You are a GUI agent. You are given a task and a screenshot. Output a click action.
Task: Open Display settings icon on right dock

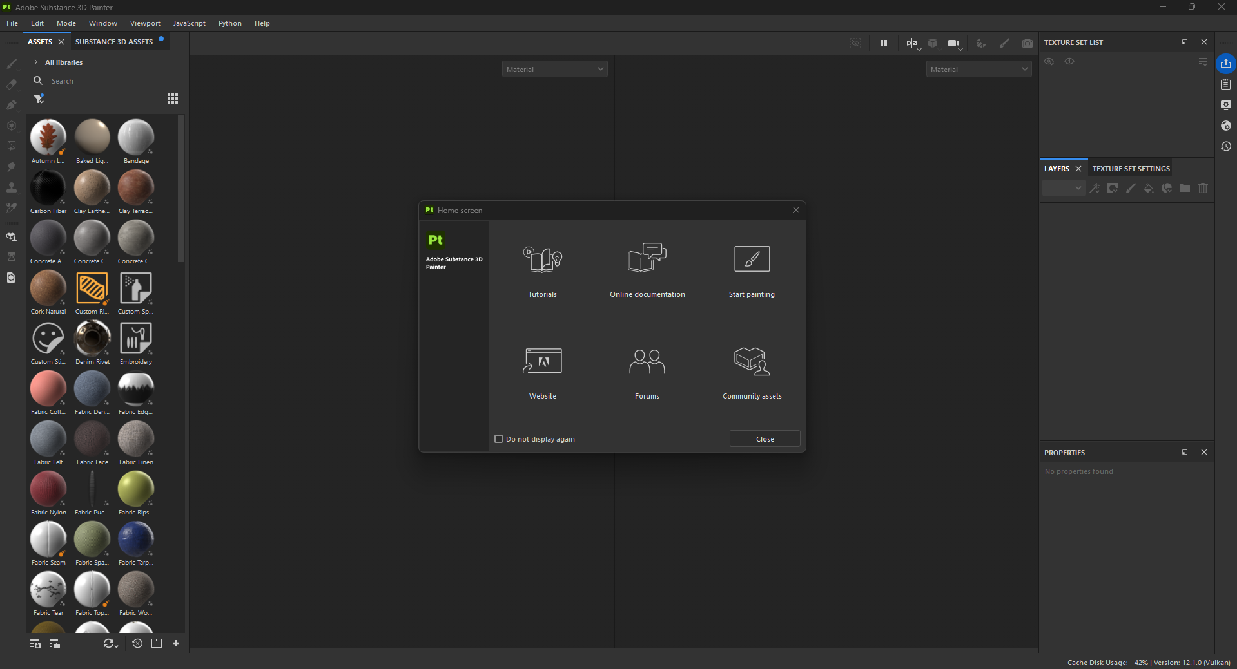(1225, 105)
